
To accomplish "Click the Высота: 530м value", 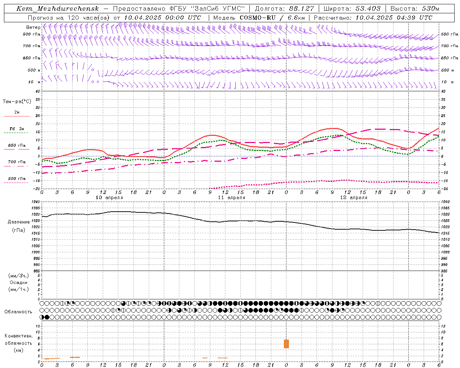I will pyautogui.click(x=414, y=9).
